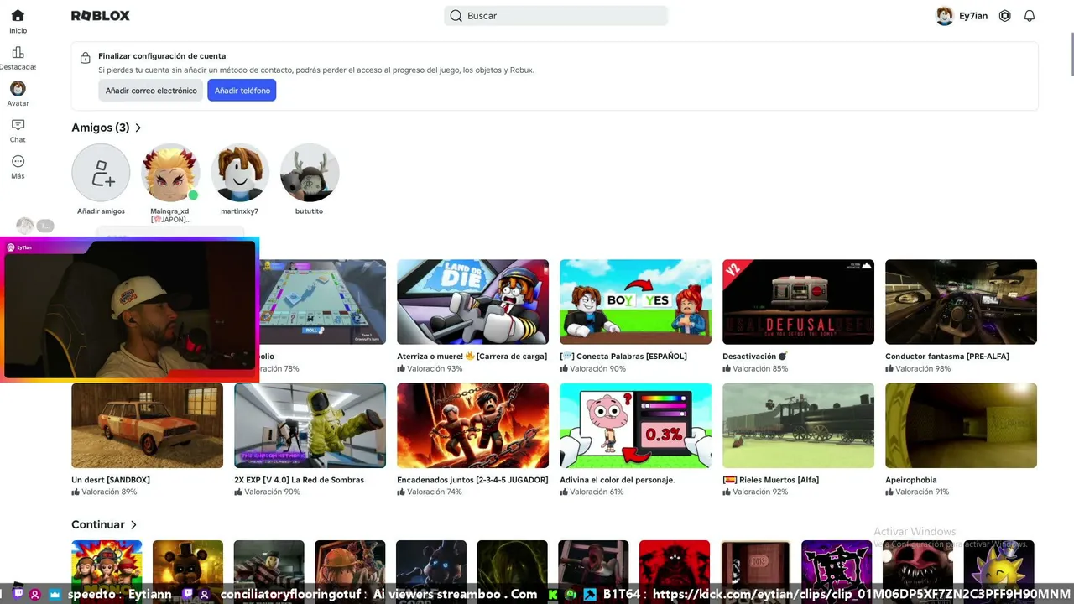Open friend Mainqra_xd's avatar
The image size is (1074, 604).
[x=170, y=173]
